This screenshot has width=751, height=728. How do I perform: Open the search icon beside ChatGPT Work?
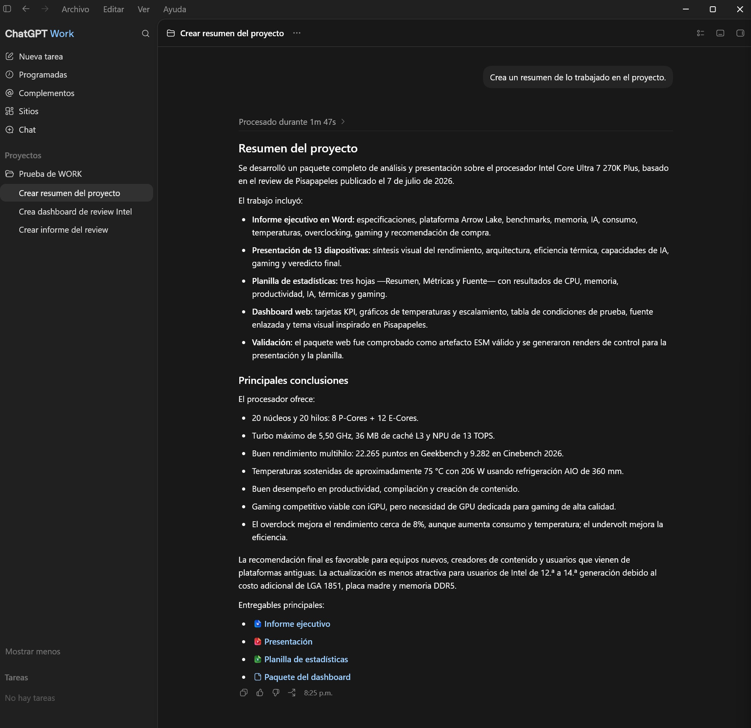point(146,33)
